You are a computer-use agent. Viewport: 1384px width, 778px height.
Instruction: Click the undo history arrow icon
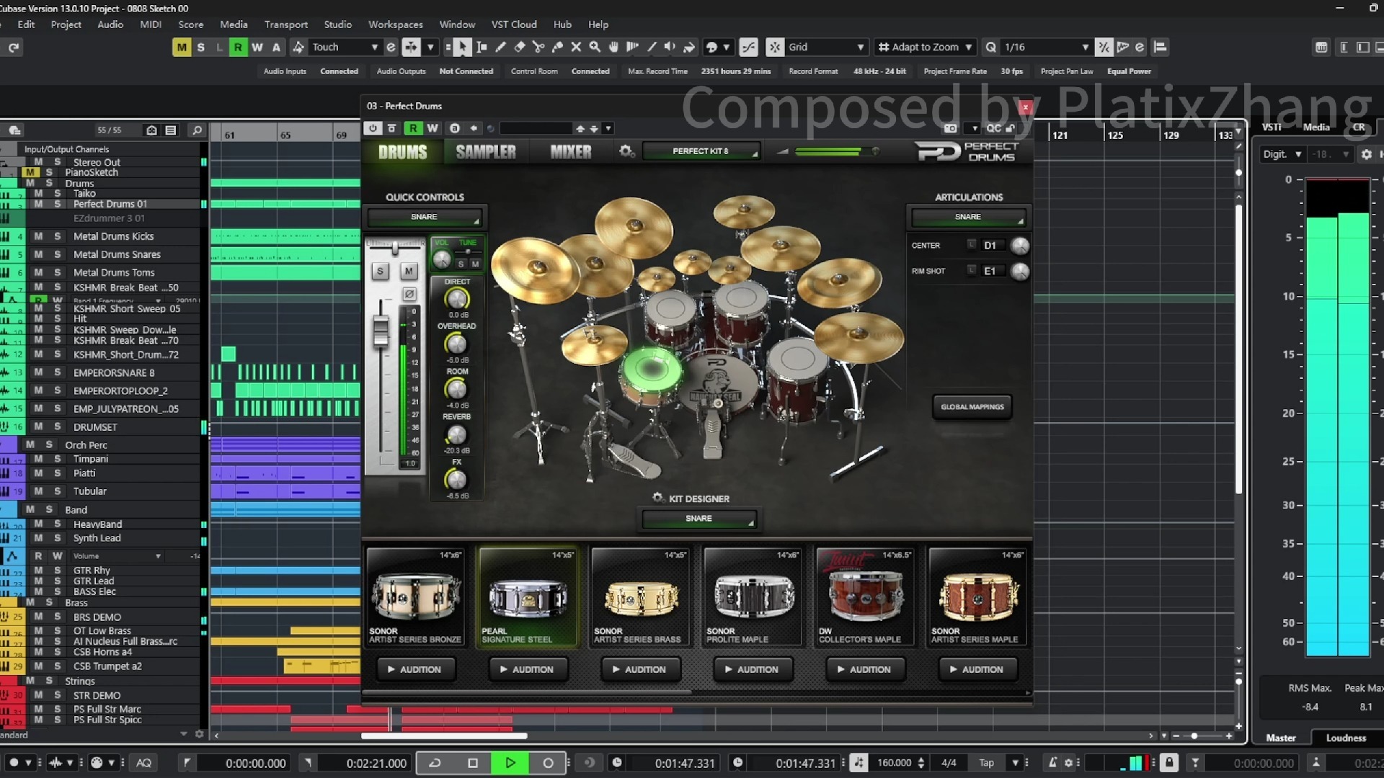[x=14, y=48]
